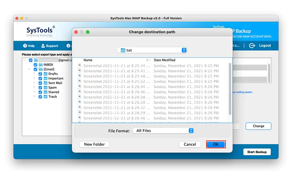
Task: Expand the Drafts tree node
Action: click(34, 73)
